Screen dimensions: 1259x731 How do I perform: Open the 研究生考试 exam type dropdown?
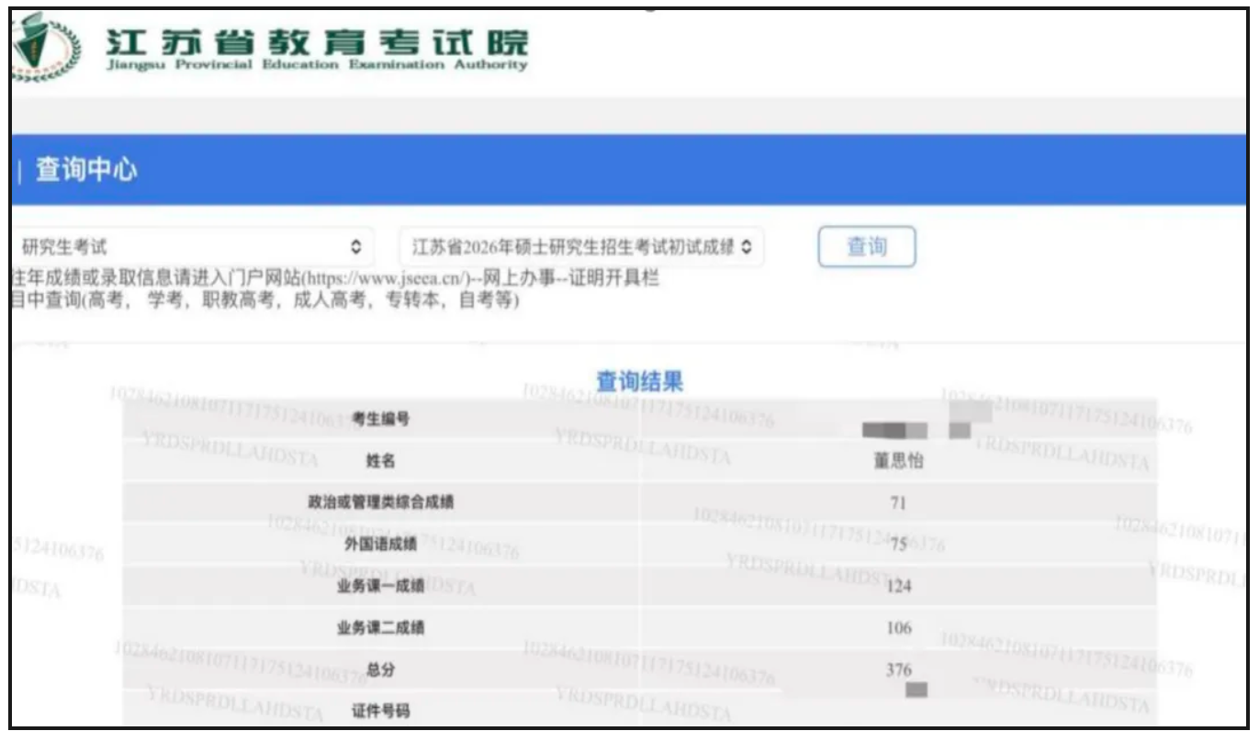(x=192, y=247)
